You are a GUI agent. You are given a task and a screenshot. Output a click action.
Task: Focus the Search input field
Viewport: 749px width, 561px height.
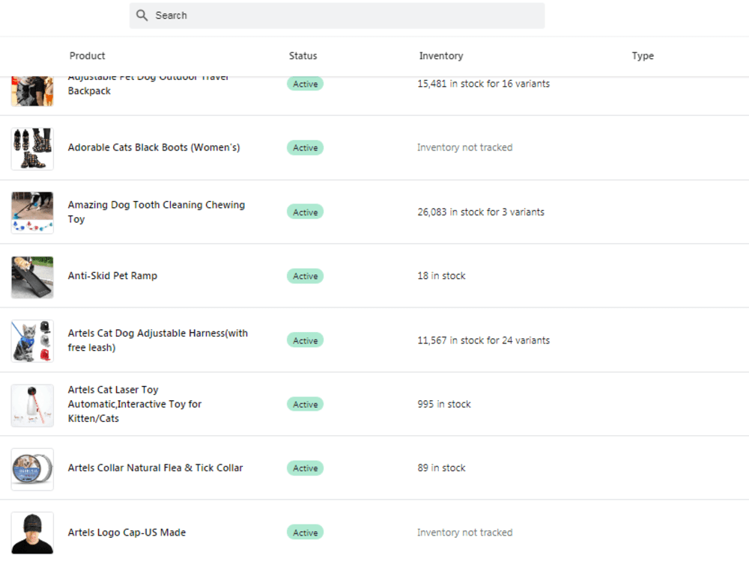[337, 16]
